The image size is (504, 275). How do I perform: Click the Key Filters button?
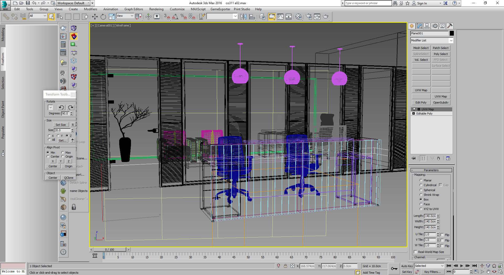[x=432, y=272]
